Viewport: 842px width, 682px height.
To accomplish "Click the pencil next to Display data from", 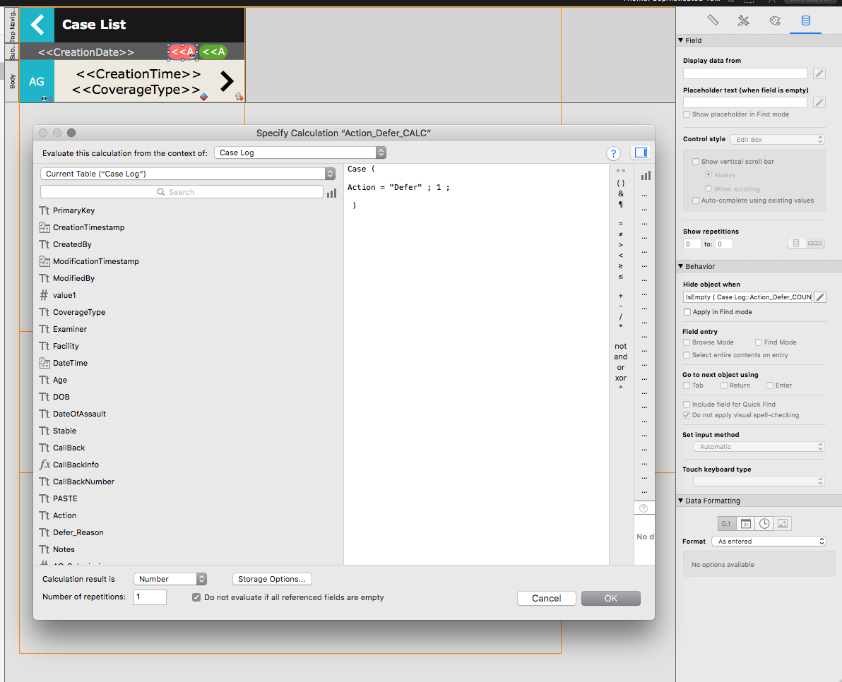I will pos(819,73).
